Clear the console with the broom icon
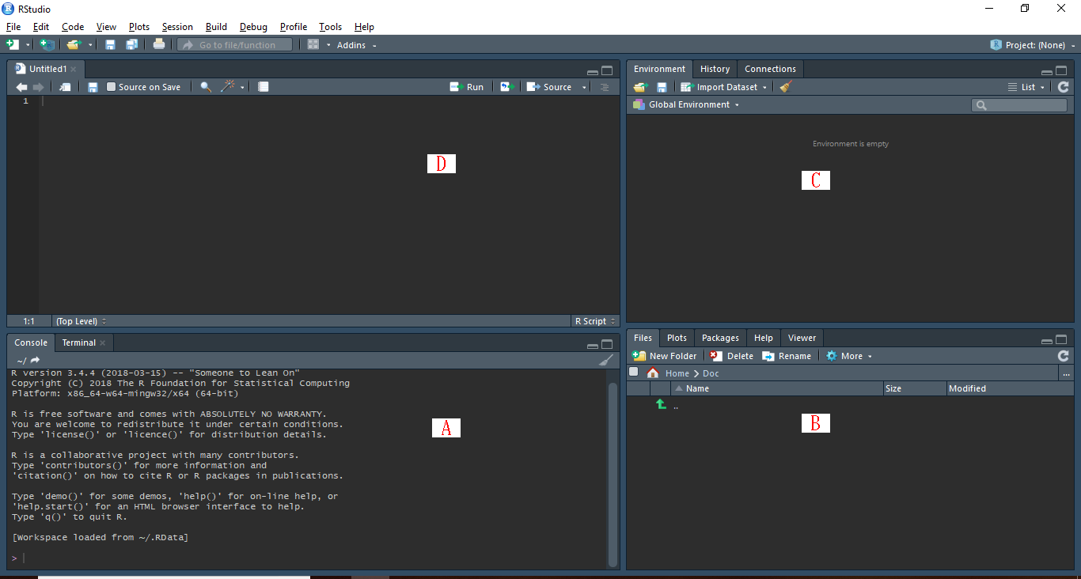This screenshot has width=1081, height=579. click(x=606, y=360)
